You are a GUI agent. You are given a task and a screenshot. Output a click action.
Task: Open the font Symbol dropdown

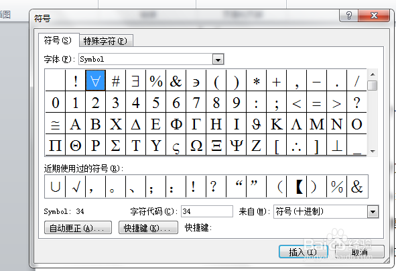tap(218, 60)
